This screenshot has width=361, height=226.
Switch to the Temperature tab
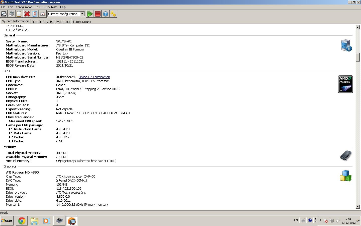click(81, 22)
